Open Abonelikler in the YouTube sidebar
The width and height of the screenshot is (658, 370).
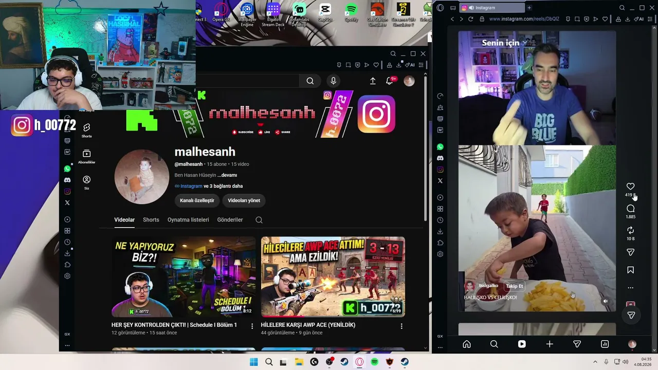[x=86, y=157]
